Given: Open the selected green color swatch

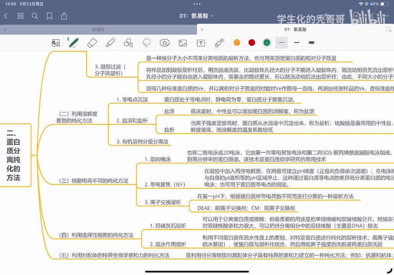Looking at the screenshot, I should (267, 43).
